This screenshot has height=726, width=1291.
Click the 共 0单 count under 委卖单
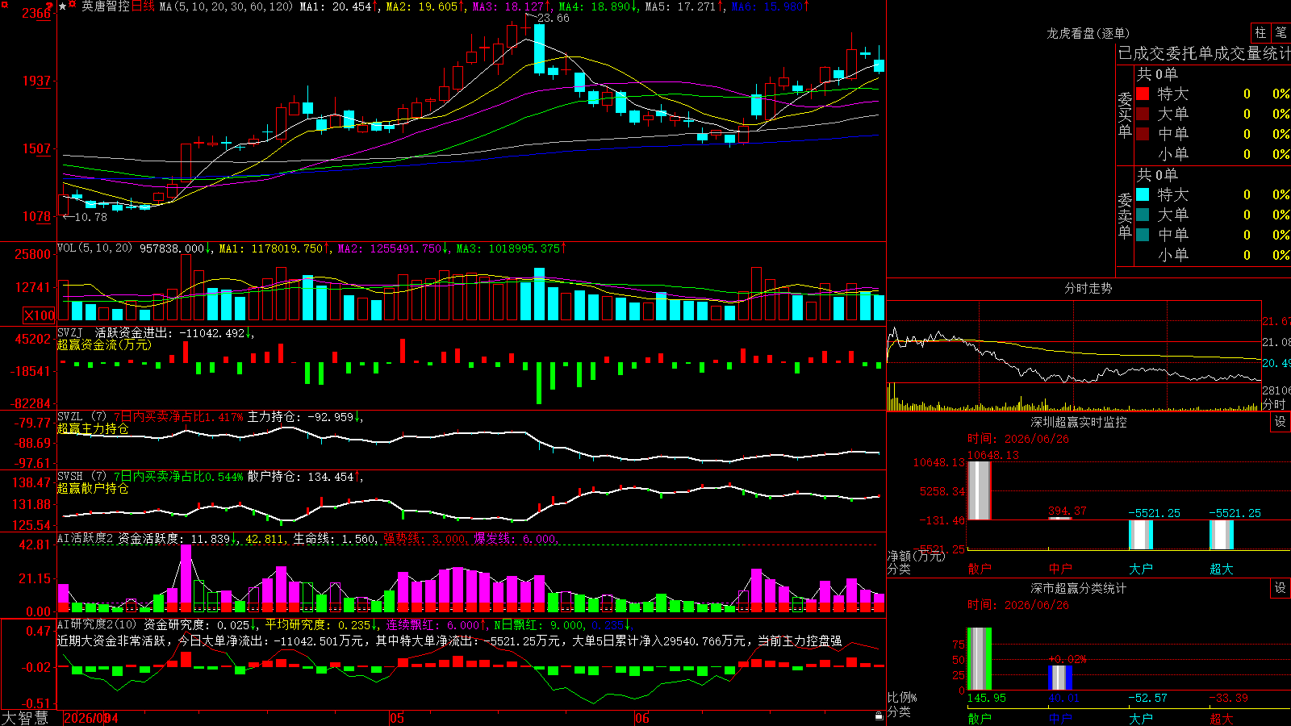tap(1157, 175)
